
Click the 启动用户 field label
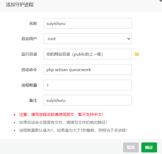tap(29, 39)
